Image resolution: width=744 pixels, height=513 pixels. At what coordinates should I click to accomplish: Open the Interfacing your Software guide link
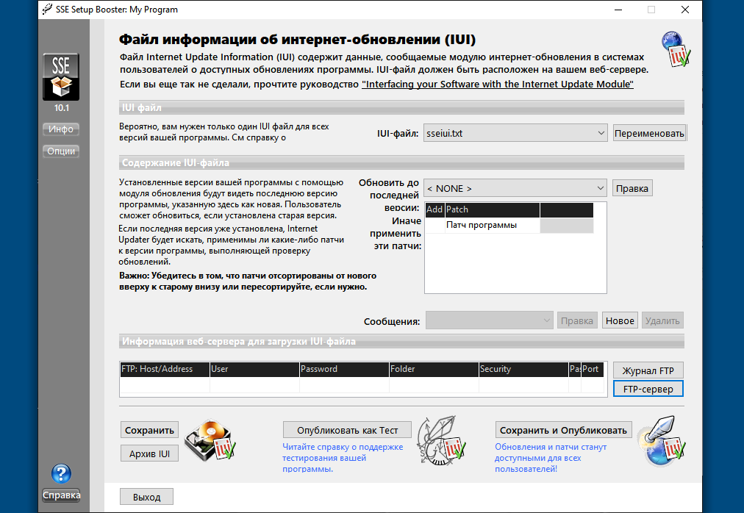(x=497, y=84)
